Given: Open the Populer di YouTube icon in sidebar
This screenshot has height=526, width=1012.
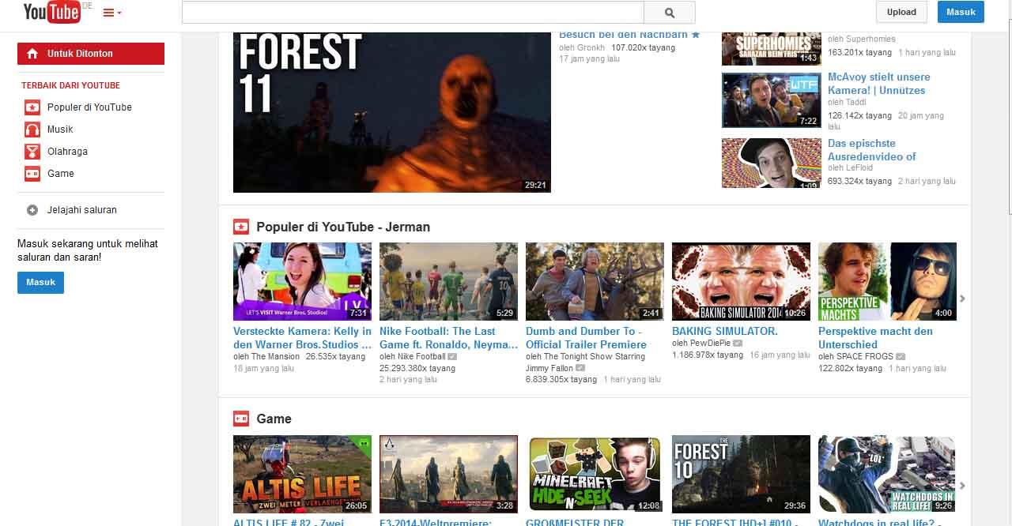Looking at the screenshot, I should pos(32,107).
